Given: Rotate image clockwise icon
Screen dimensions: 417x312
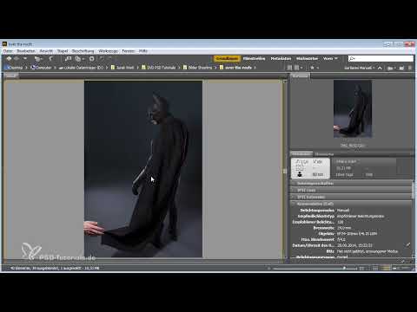Looking at the screenshot, I should point(109,59).
